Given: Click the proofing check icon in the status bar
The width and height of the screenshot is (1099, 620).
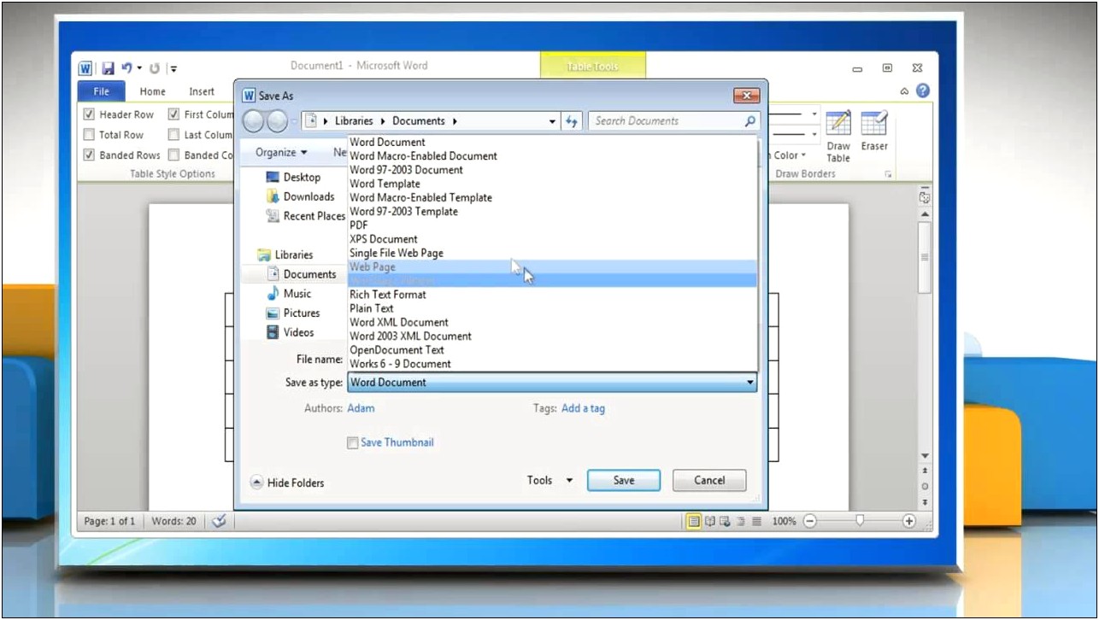Looking at the screenshot, I should coord(219,521).
